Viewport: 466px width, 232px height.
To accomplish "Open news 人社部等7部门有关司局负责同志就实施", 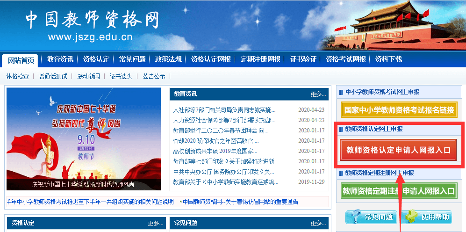I will [224, 110].
